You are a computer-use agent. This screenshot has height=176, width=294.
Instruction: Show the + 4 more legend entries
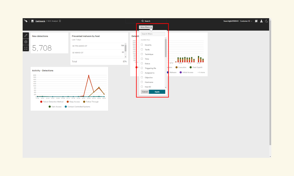(x=201, y=72)
